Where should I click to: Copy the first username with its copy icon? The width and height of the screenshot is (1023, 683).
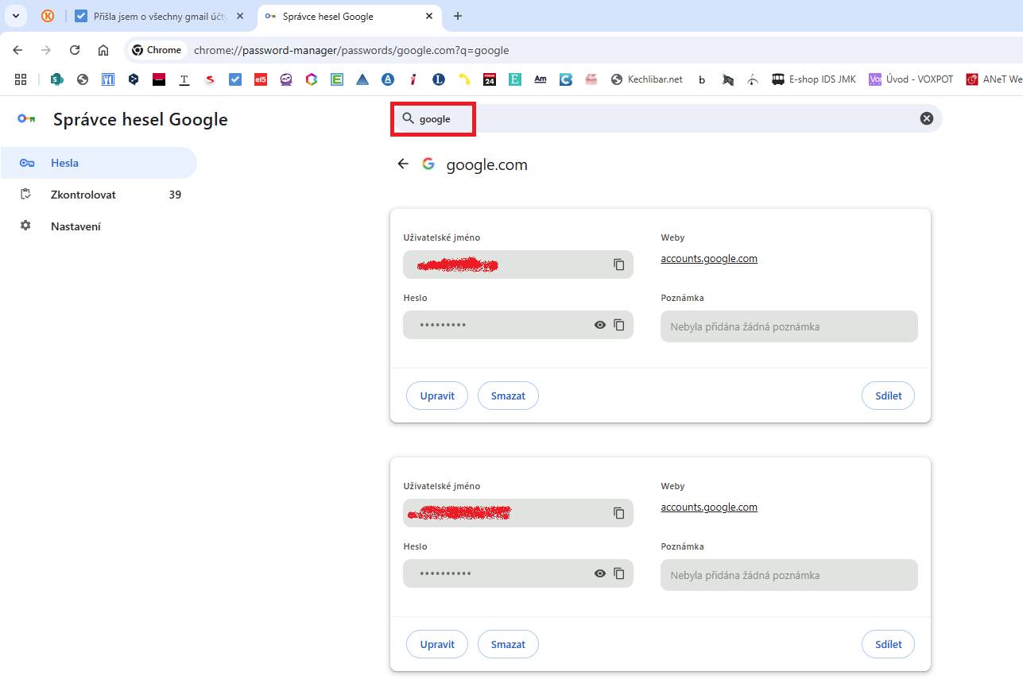click(619, 264)
